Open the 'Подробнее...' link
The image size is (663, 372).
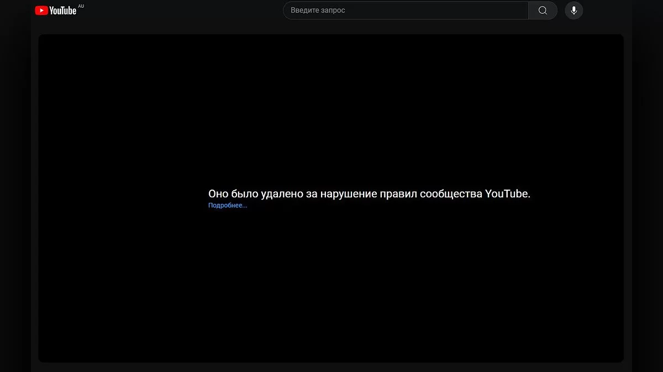point(228,206)
